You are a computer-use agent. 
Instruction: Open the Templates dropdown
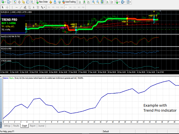(129, 2)
